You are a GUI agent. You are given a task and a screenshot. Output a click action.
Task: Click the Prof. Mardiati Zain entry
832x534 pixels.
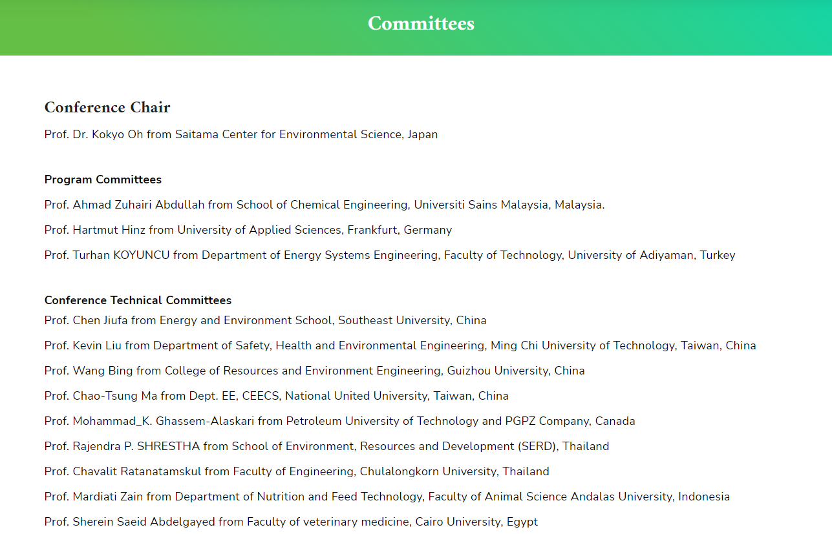(x=387, y=497)
